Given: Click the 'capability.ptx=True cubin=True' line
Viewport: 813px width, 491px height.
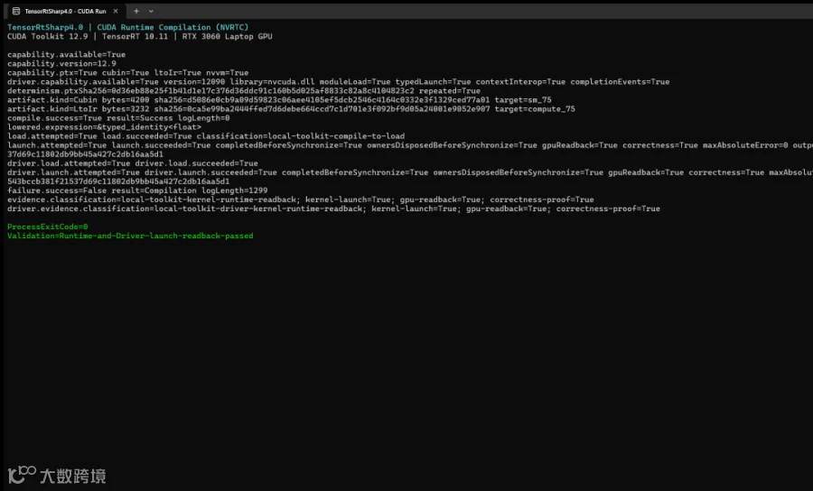Looking at the screenshot, I should (x=128, y=72).
